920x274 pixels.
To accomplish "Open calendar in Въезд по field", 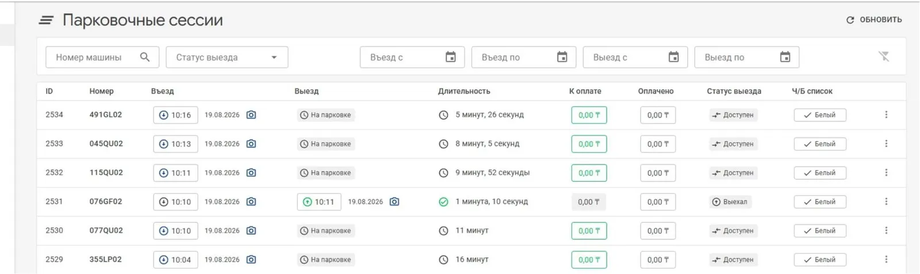I will pos(562,57).
